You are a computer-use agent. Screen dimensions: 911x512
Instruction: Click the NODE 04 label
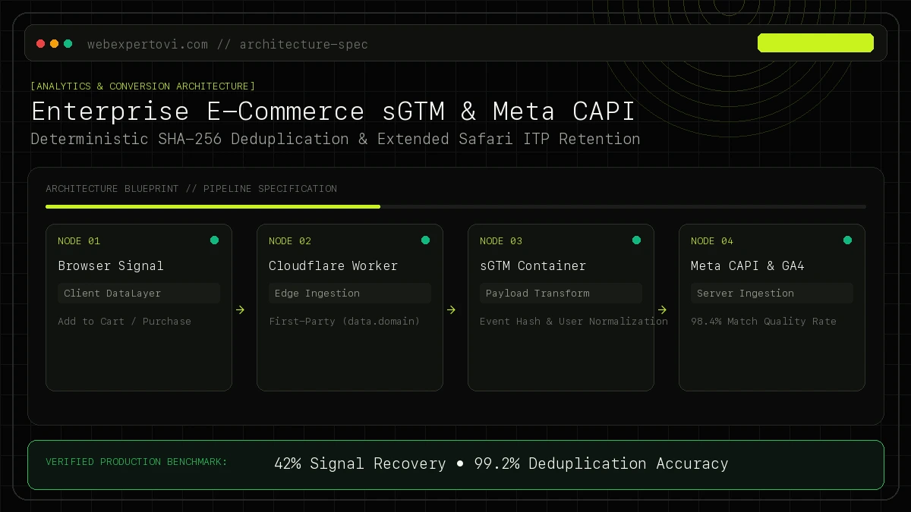pos(712,240)
